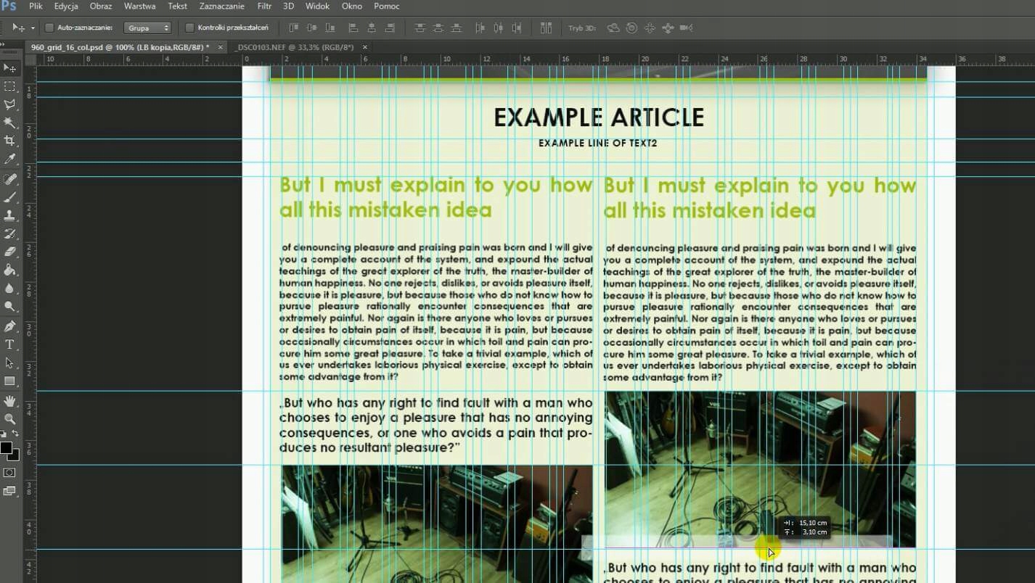Choose the Eyedropper tool

[9, 160]
